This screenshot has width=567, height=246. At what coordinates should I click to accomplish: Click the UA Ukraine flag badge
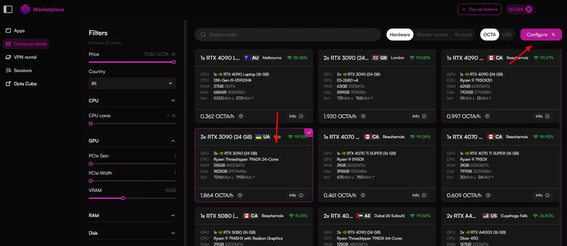click(263, 137)
